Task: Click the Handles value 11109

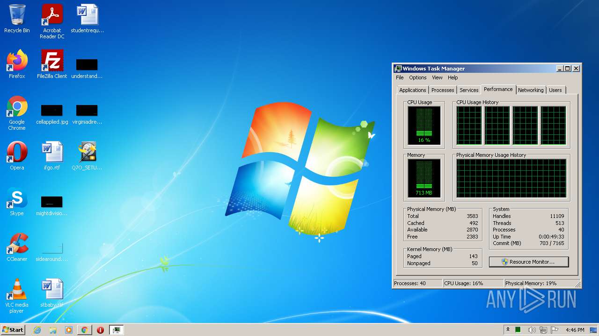Action: point(557,216)
